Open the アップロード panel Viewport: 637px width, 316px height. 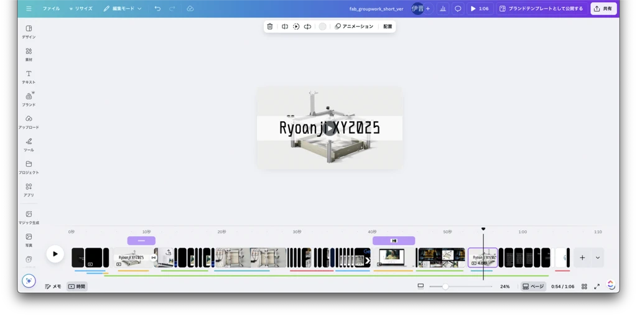point(29,123)
